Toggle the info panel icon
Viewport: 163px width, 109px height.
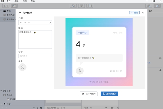click(157, 6)
